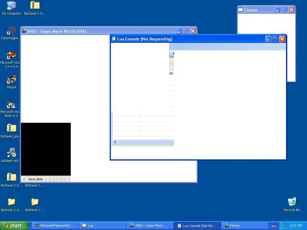Click the green checkmark beside Save slots
Image resolution: width=307 pixels, height=230 pixels.
(24, 179)
